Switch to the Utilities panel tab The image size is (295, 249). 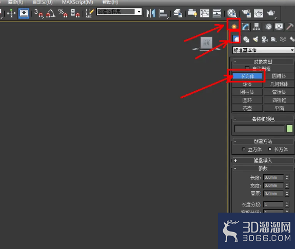click(290, 27)
